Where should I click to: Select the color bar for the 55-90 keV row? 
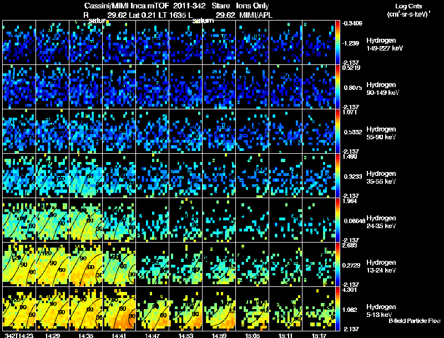337,132
